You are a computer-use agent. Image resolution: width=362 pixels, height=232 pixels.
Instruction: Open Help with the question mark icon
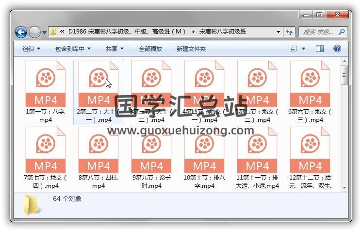pyautogui.click(x=337, y=49)
